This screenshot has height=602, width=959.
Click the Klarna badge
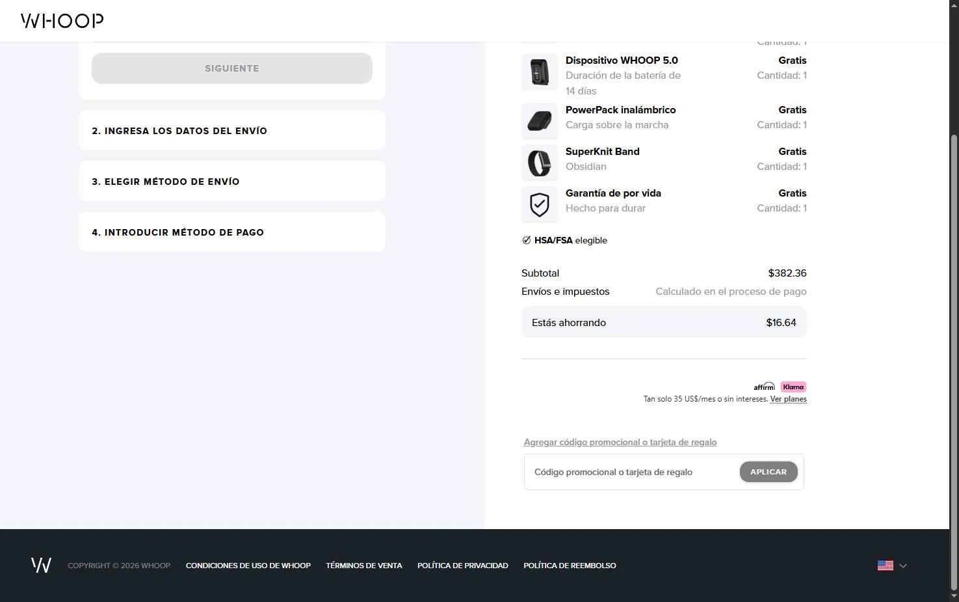(x=793, y=387)
